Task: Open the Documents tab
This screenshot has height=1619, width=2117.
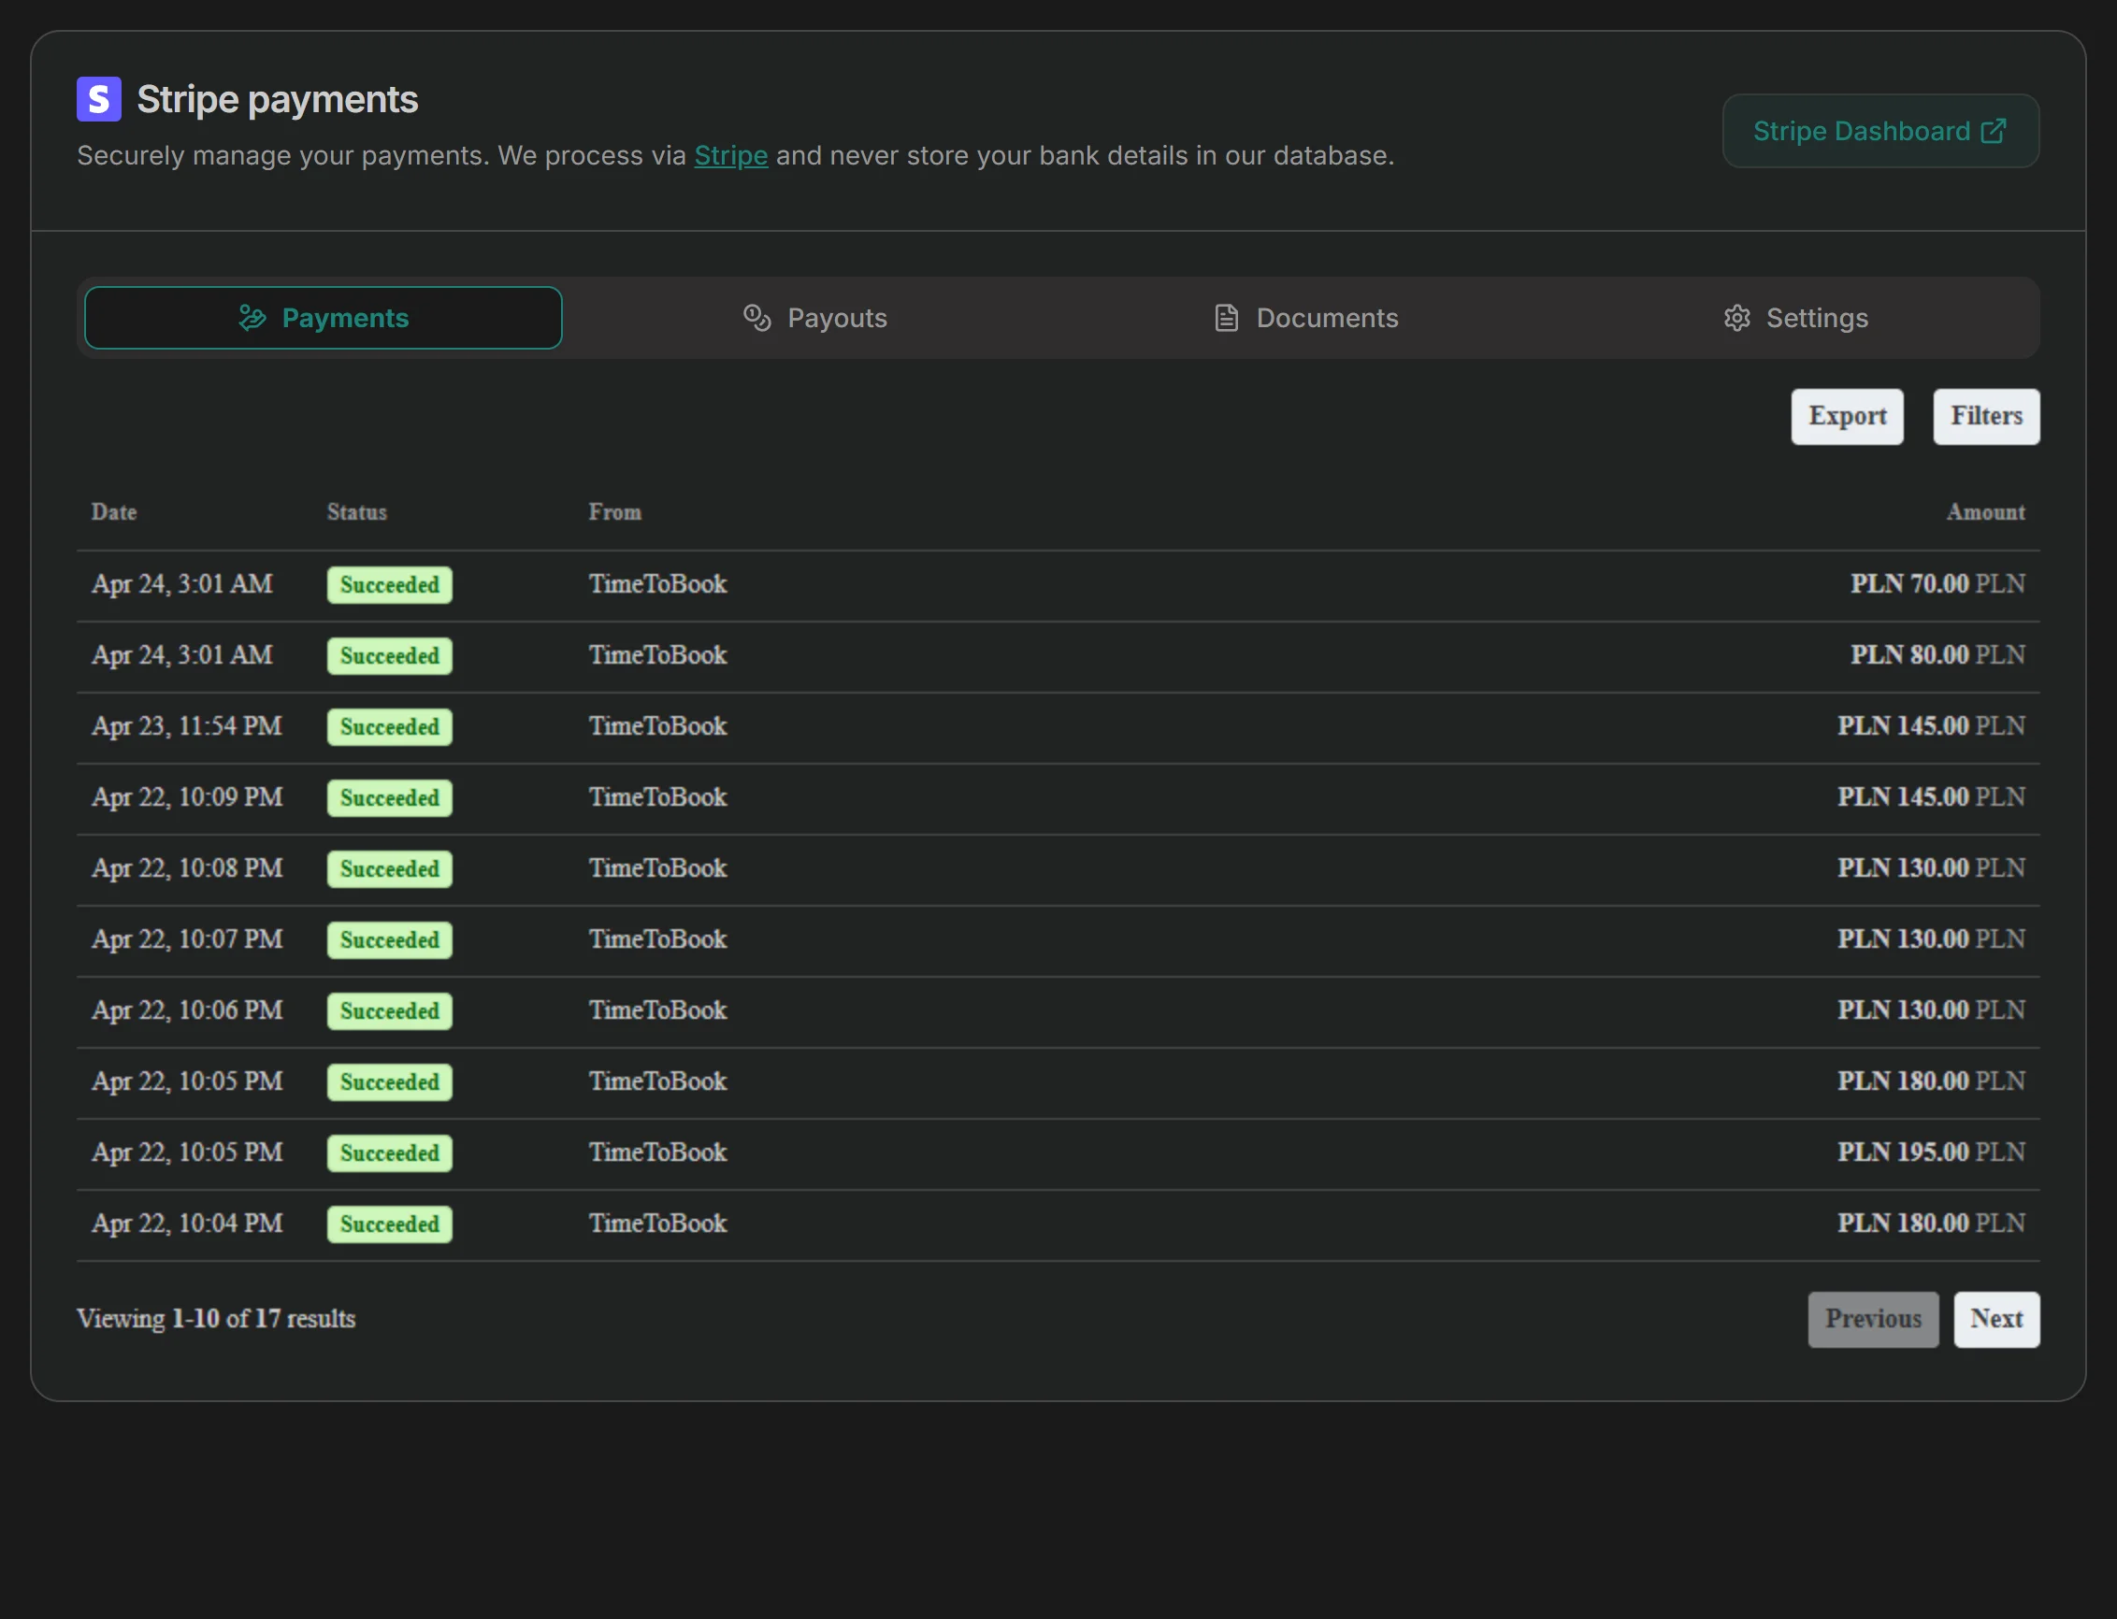Action: [1306, 318]
